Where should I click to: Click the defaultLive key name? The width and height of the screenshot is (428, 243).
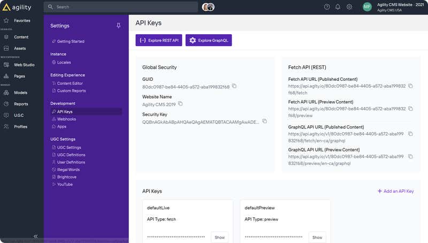pyautogui.click(x=158, y=208)
